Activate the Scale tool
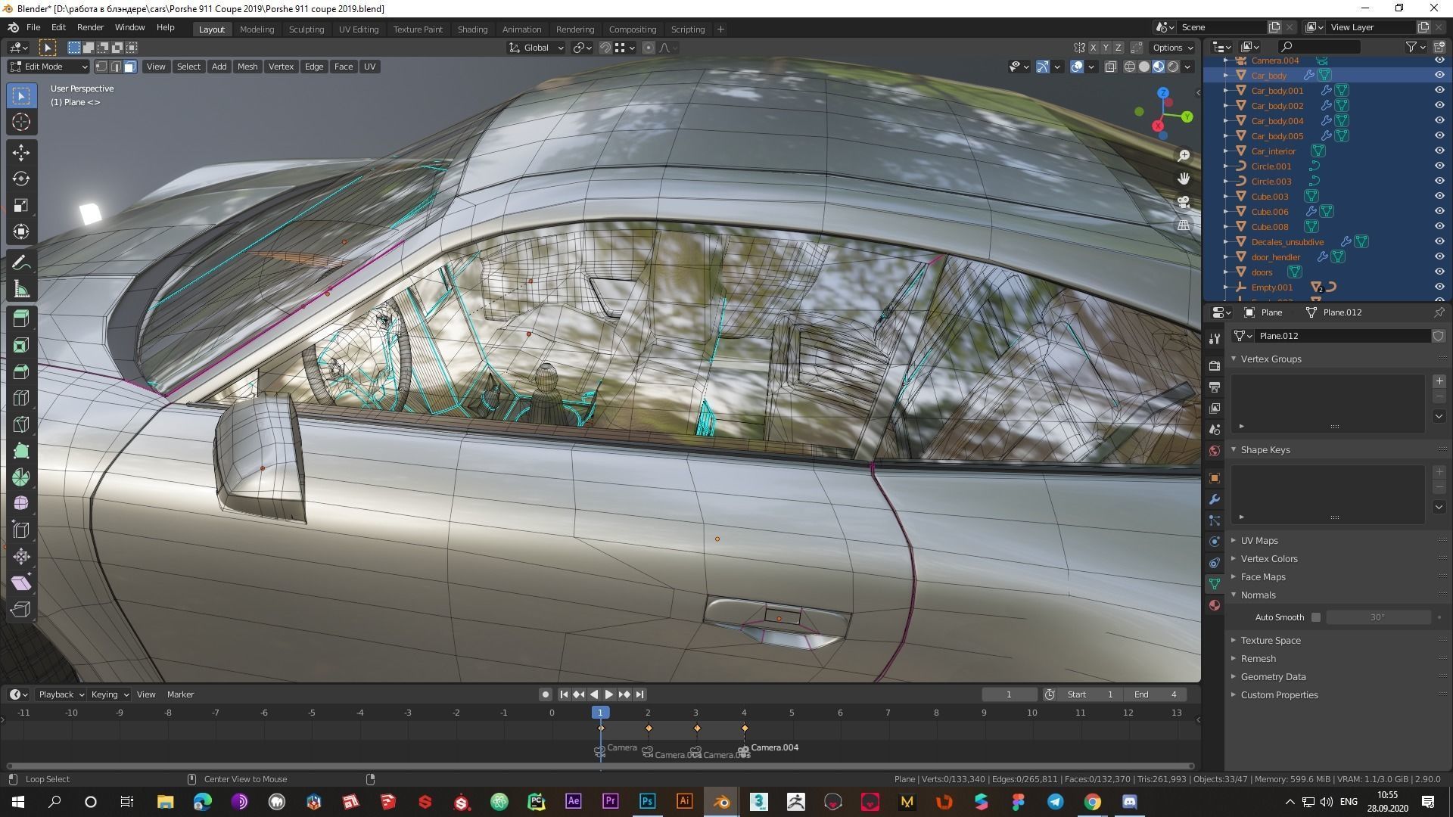1453x817 pixels. point(21,205)
